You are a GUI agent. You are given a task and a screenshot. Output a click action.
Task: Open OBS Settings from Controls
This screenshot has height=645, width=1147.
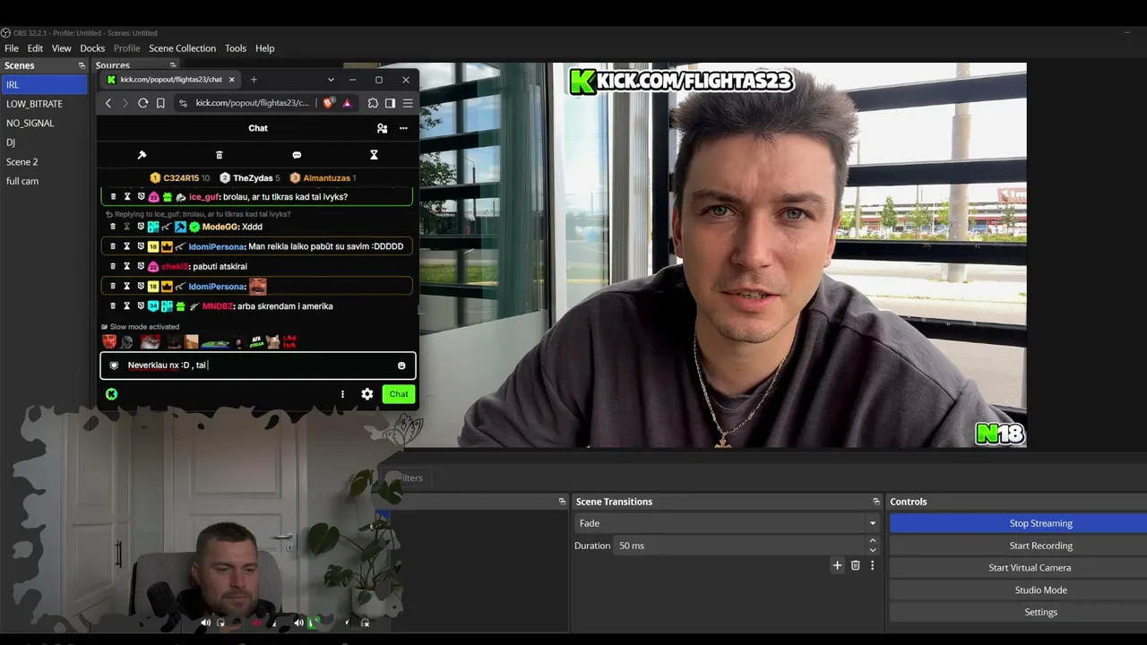(1019, 612)
